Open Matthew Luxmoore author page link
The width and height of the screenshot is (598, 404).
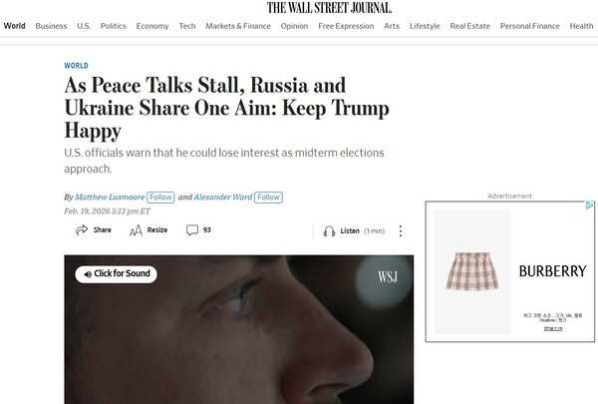point(110,198)
